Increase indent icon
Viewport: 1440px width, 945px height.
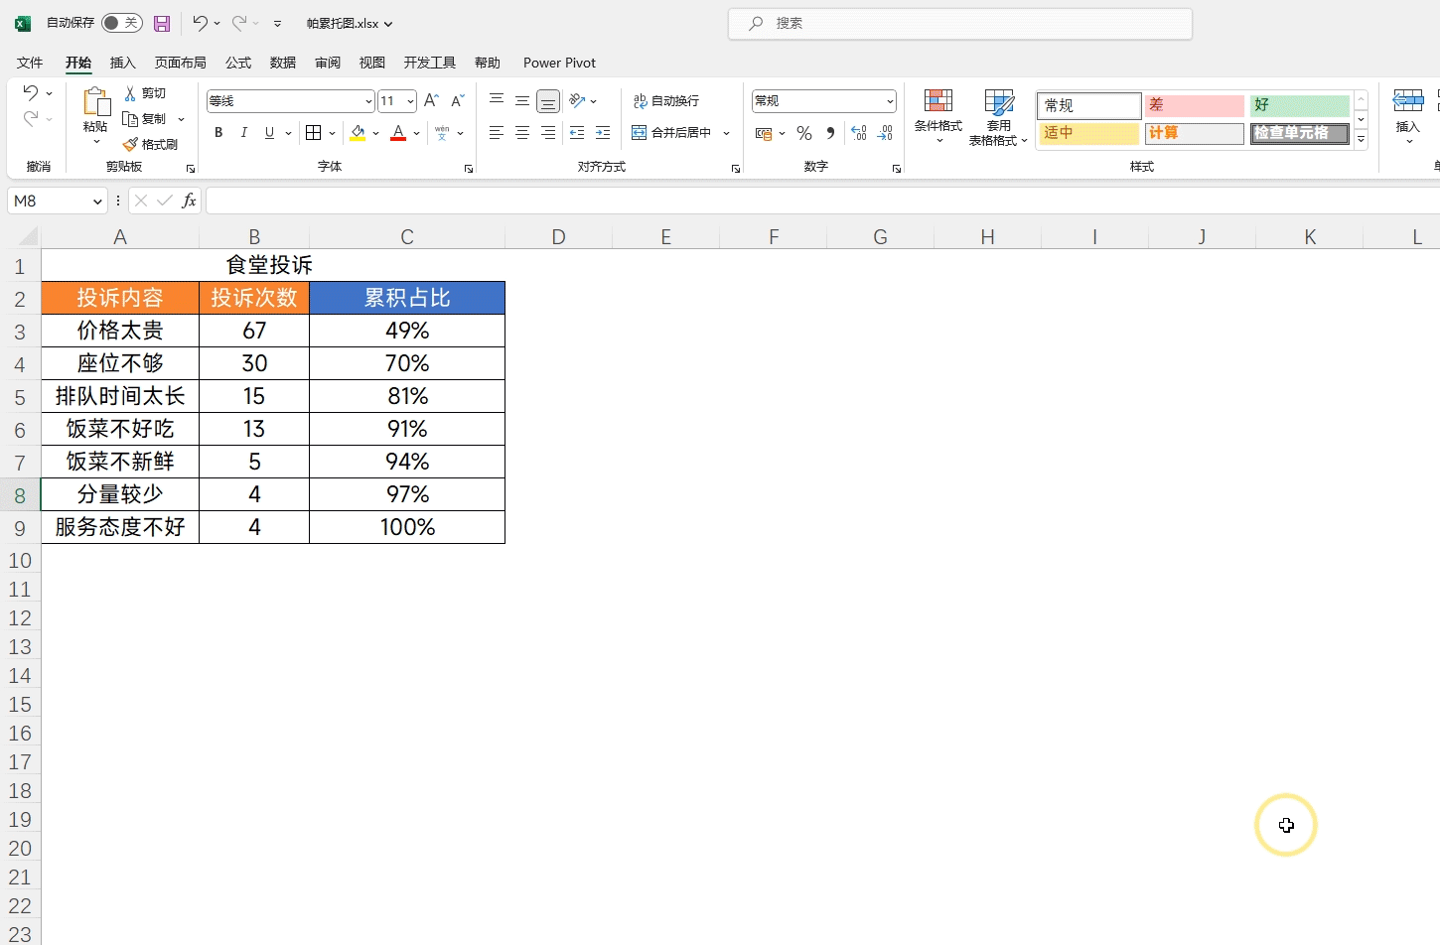point(603,133)
